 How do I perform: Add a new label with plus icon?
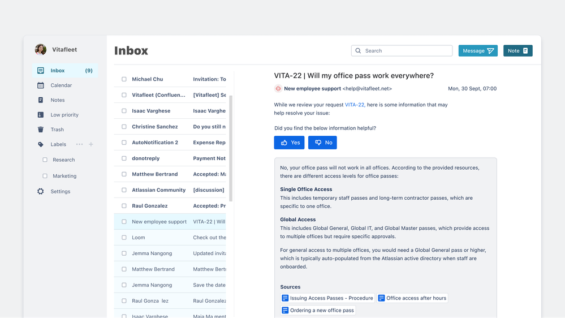[x=91, y=144]
